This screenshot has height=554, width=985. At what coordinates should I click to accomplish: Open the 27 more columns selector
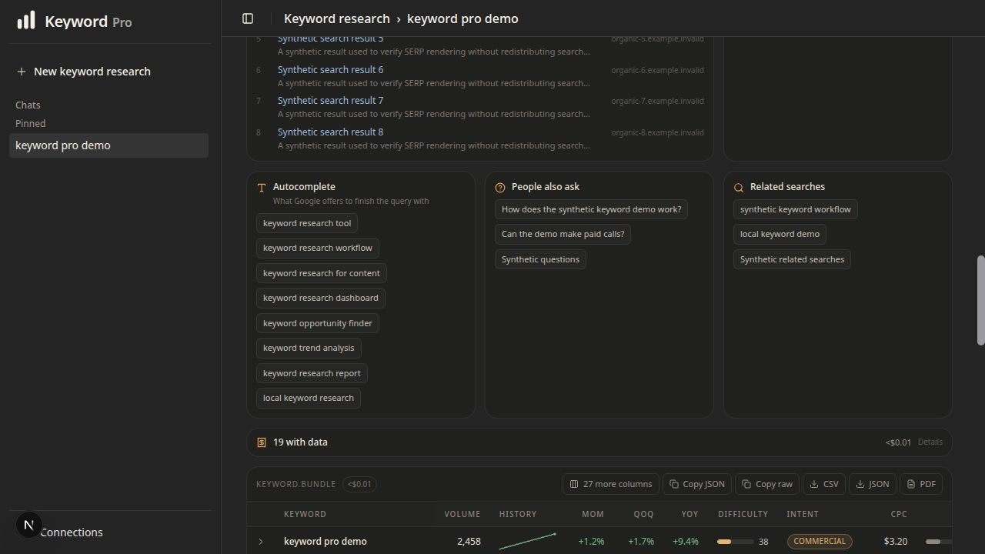tap(611, 484)
